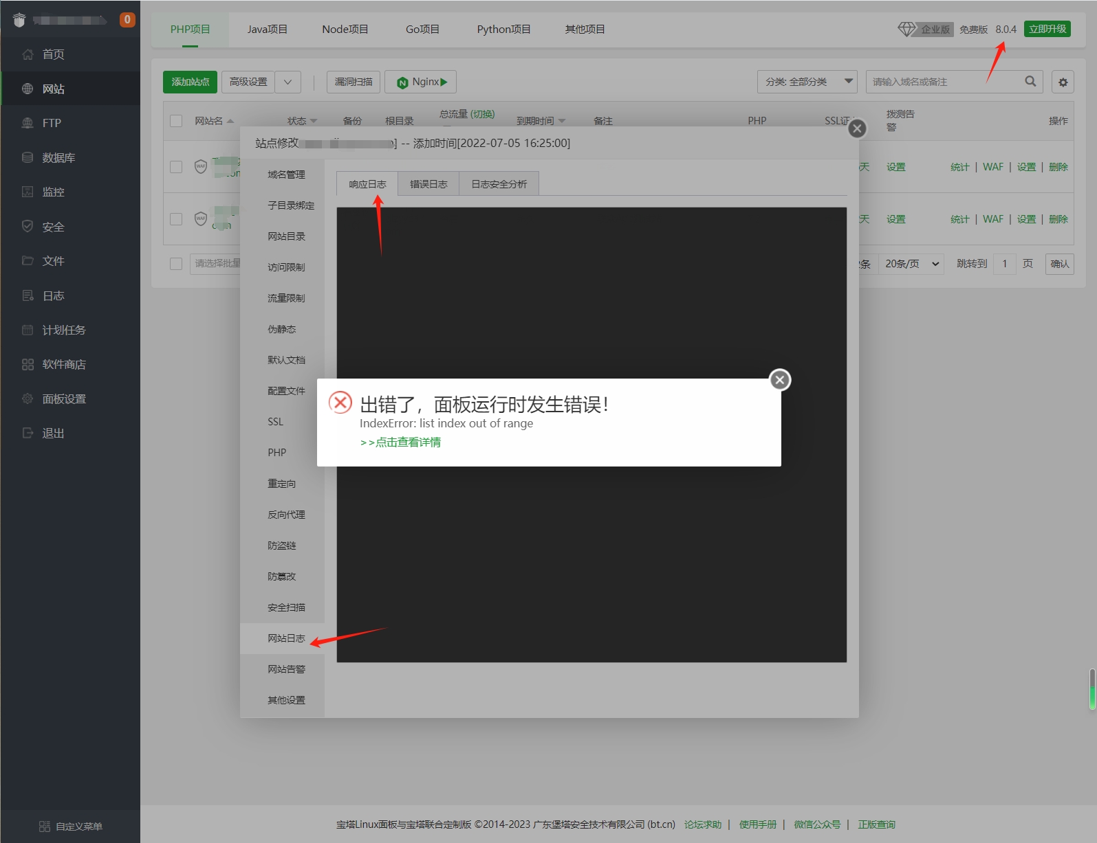Click the notification badge showing 0
The height and width of the screenshot is (843, 1097).
point(127,20)
